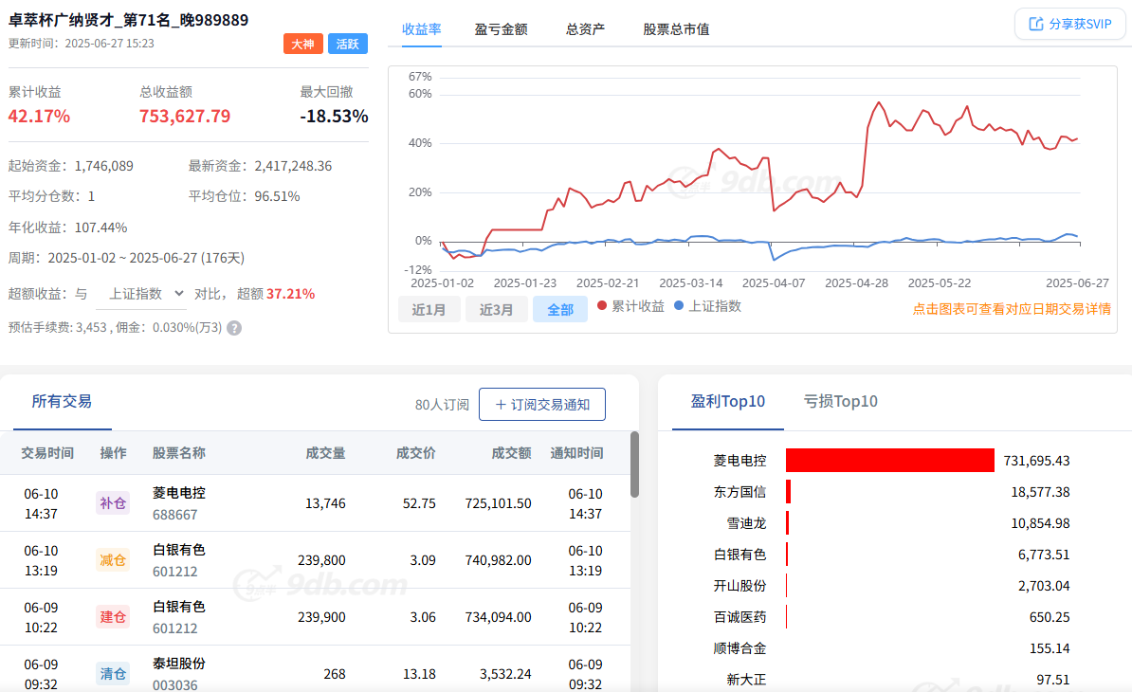Click 新大正 in profit ranking
The image size is (1132, 692).
746,680
